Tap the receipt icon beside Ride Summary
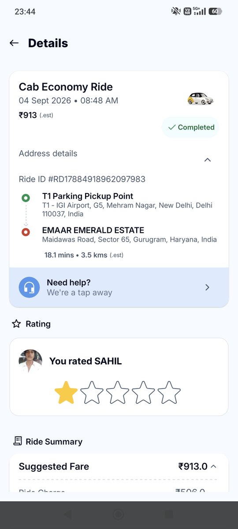 (18, 441)
